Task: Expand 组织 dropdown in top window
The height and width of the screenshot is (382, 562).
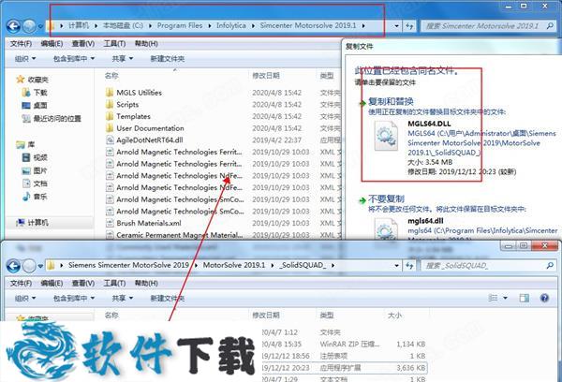Action: pyautogui.click(x=25, y=58)
